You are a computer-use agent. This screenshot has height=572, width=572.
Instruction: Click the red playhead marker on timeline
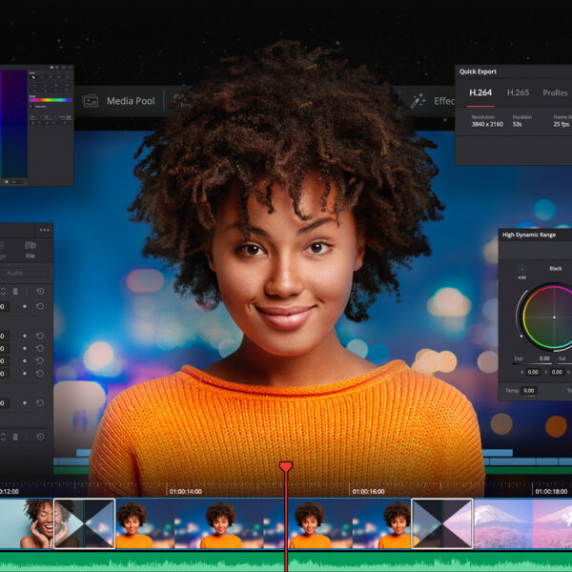coord(286,466)
